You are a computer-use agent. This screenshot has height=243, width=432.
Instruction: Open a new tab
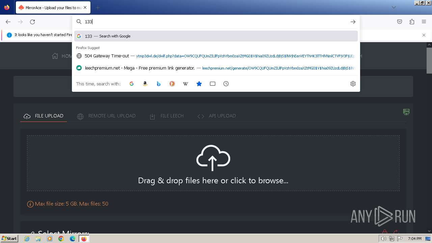(x=98, y=7)
